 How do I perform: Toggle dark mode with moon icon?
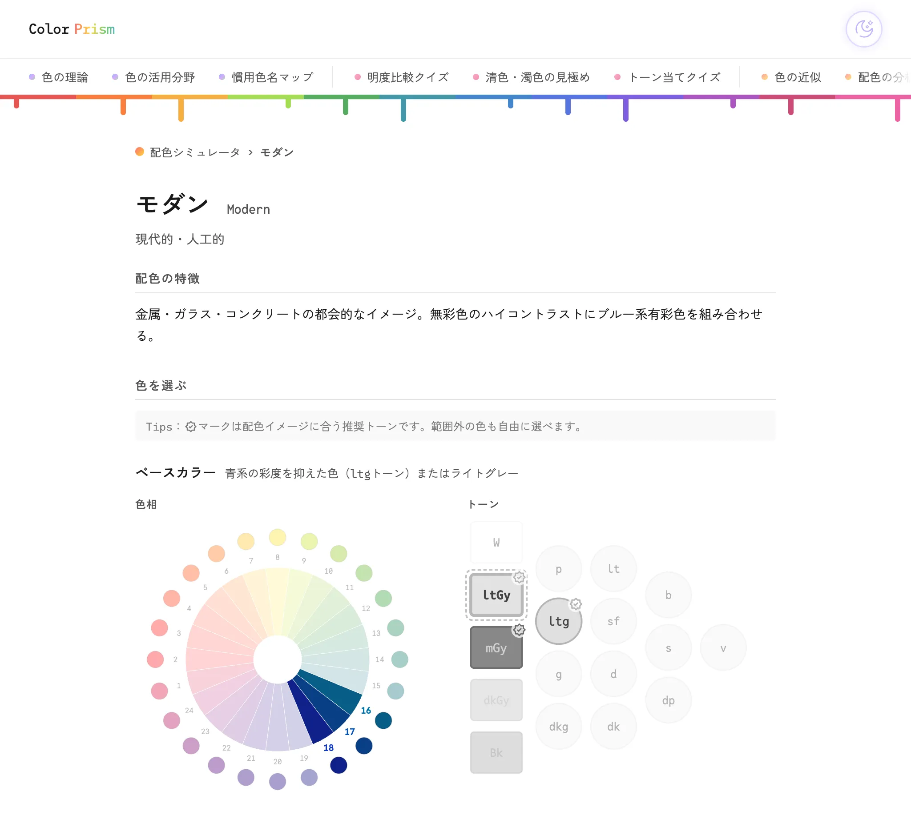tap(863, 29)
